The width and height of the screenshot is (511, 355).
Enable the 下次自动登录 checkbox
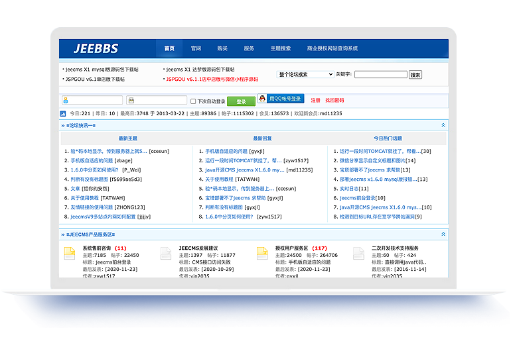[x=193, y=101]
